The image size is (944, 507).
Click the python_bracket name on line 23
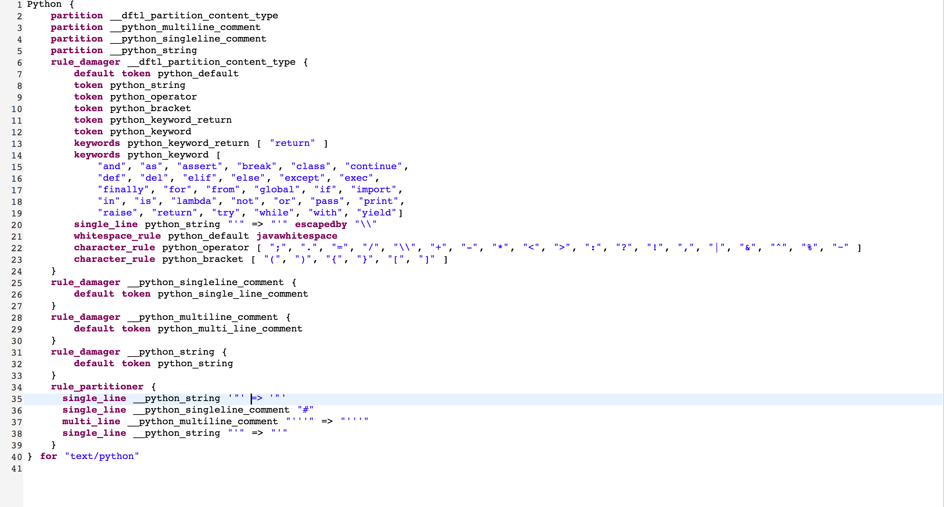pos(203,259)
